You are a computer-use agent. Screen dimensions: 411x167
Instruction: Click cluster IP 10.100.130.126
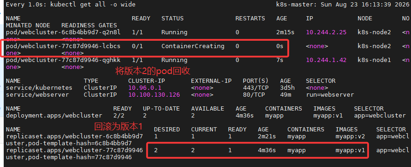[154, 95]
